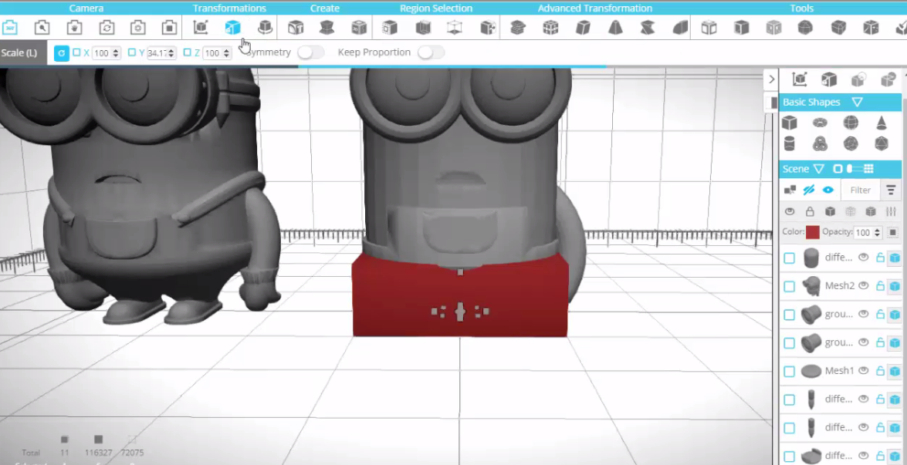Click the first wireframe cube icon under Tools
907x465 pixels.
click(x=709, y=27)
